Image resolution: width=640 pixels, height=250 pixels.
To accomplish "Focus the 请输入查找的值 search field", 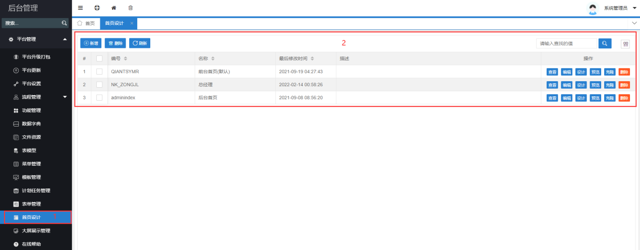I will 566,43.
